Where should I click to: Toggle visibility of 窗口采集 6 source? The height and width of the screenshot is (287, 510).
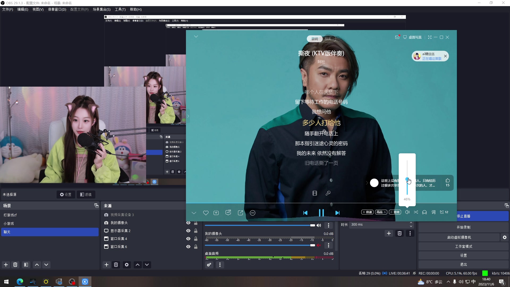(188, 247)
